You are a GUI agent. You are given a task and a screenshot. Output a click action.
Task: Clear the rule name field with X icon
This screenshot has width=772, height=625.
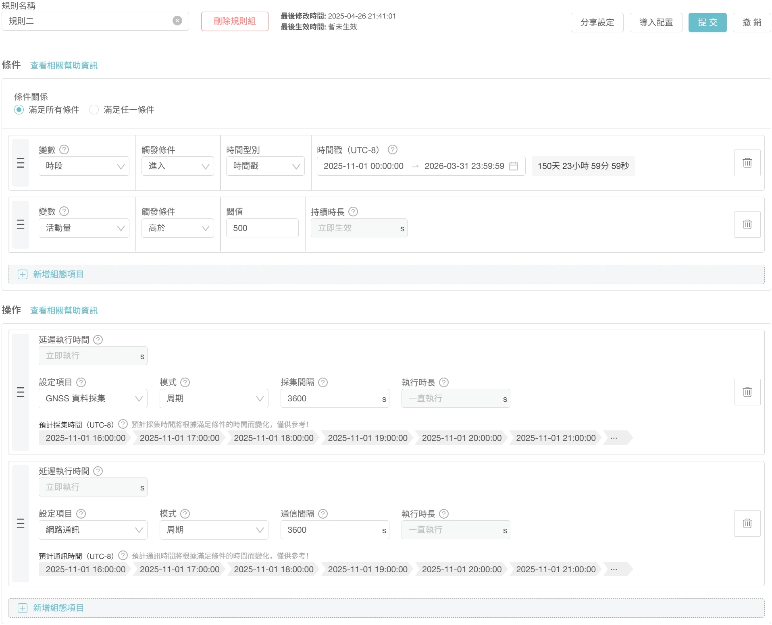[177, 21]
